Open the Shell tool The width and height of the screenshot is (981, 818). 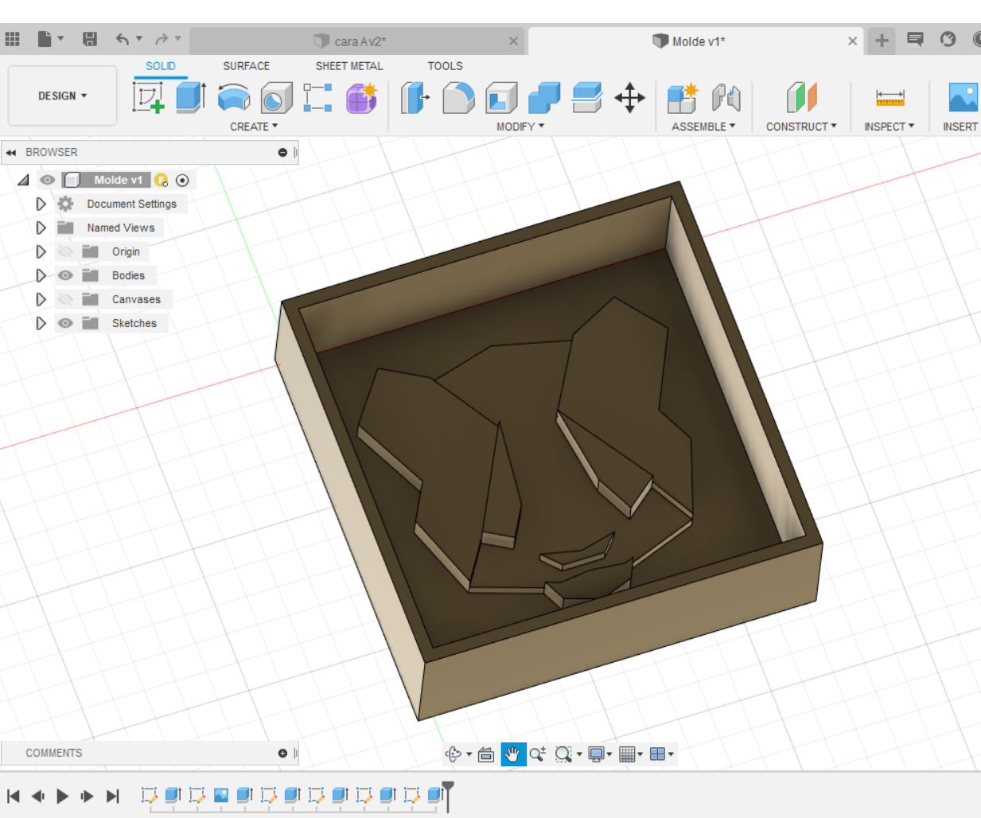[500, 95]
